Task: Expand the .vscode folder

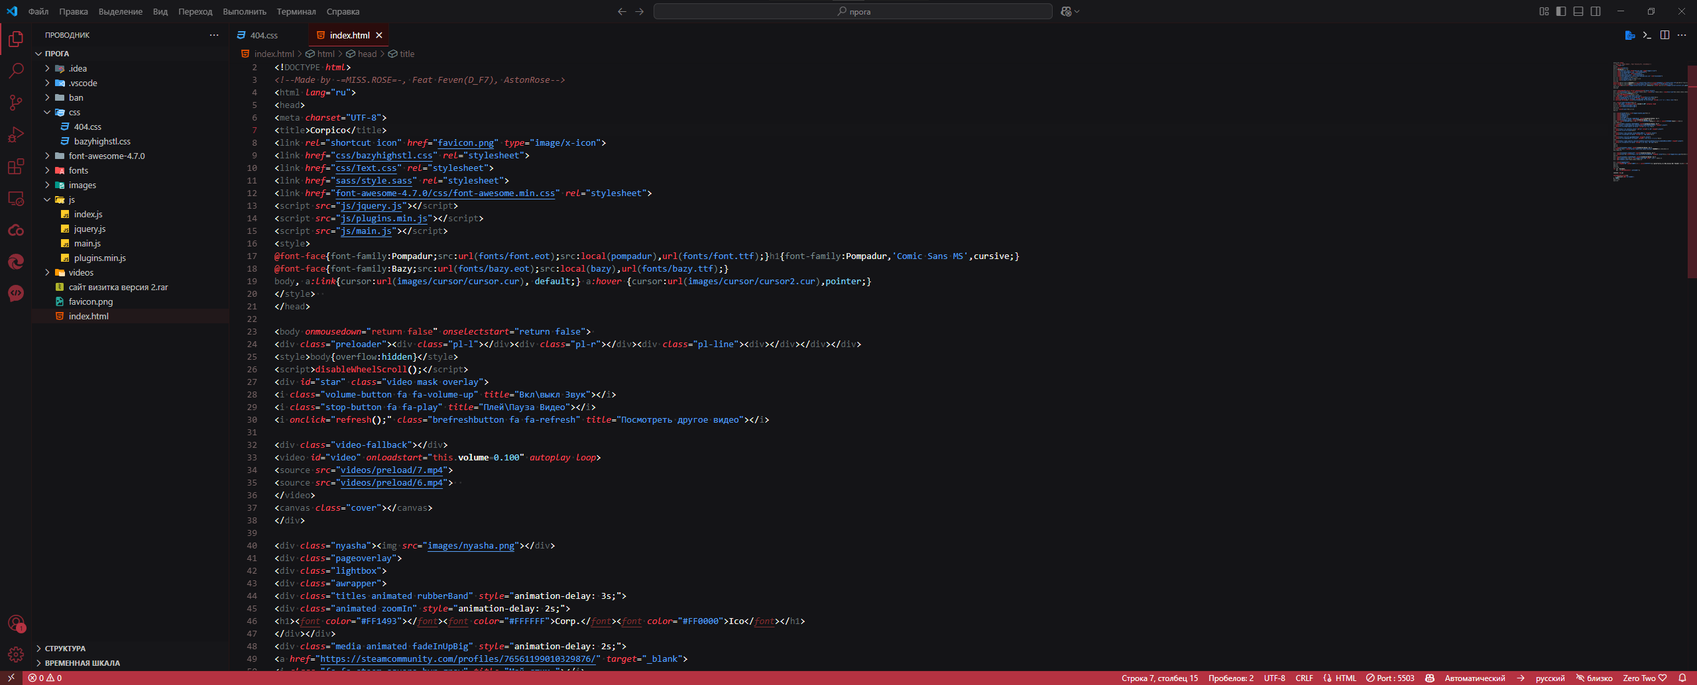Action: pos(48,83)
